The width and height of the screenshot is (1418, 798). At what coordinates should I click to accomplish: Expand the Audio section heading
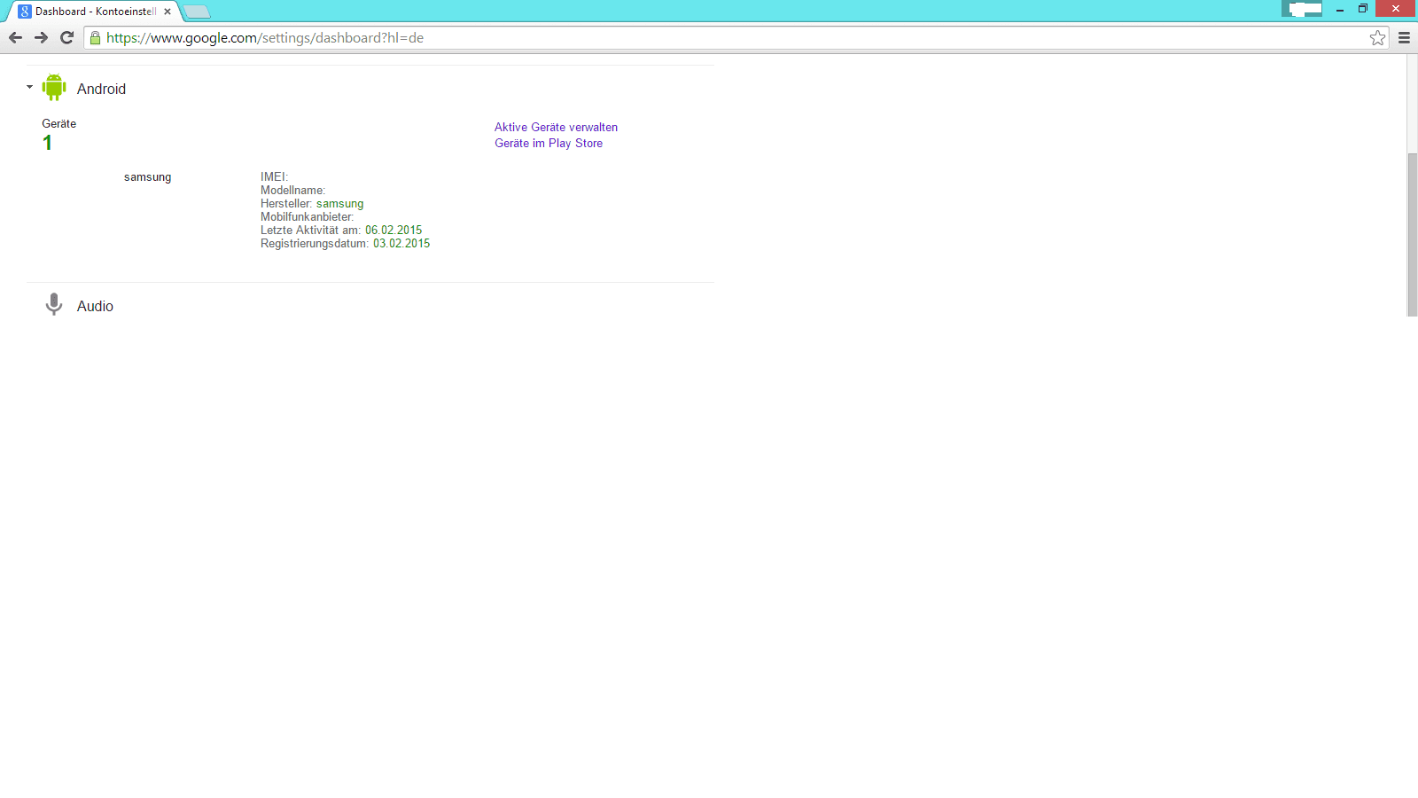[x=95, y=306]
